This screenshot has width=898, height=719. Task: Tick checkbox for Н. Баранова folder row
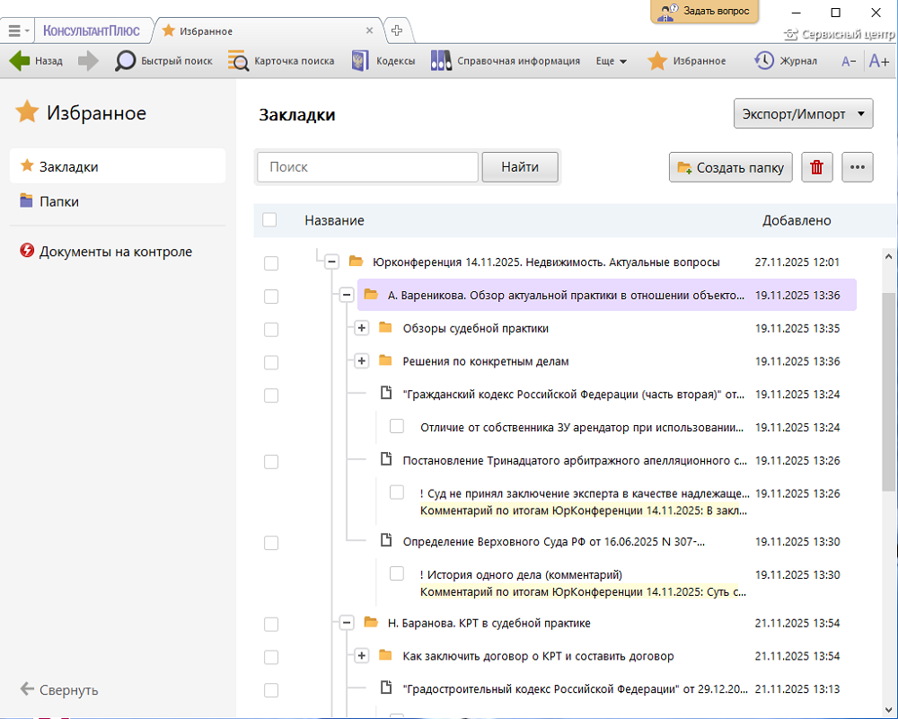click(x=271, y=624)
